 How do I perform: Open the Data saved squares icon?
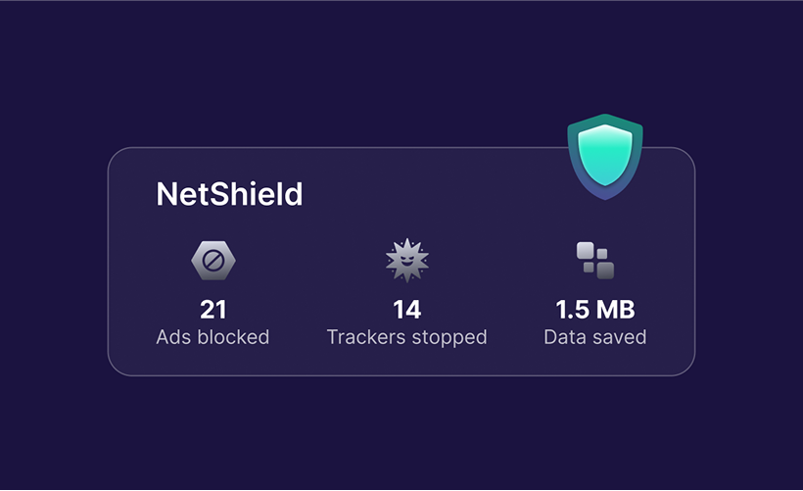click(x=594, y=261)
